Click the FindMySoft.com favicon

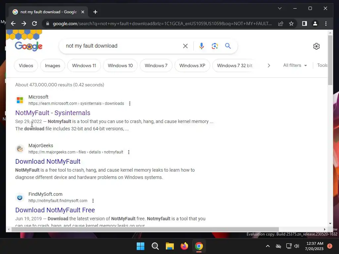20,197
